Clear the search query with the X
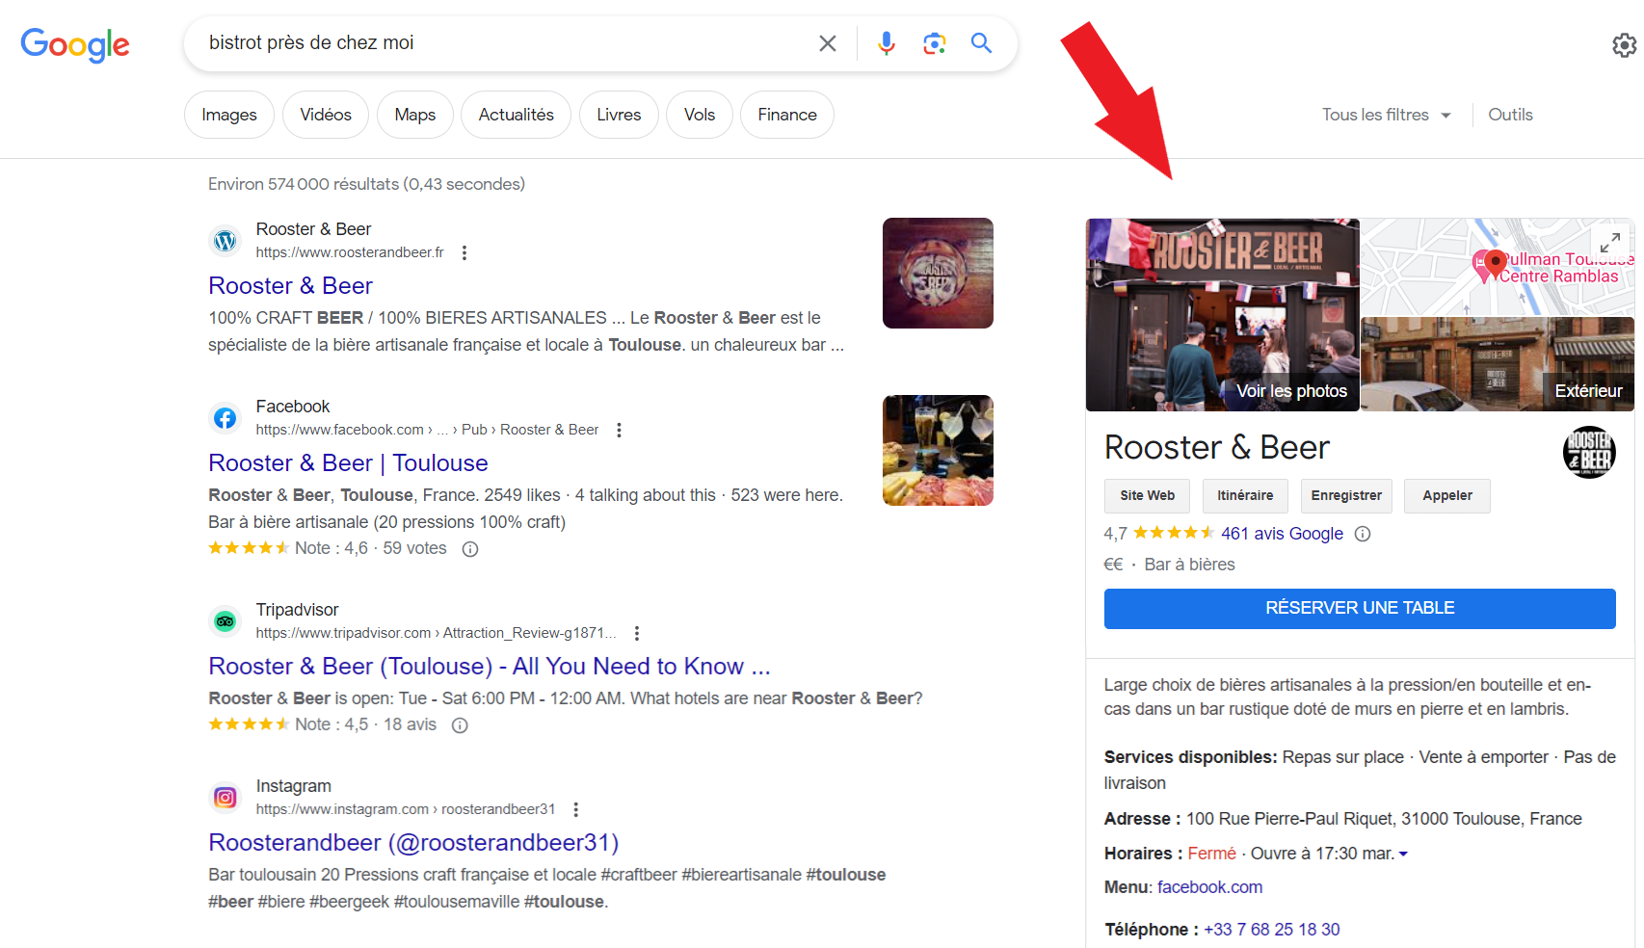Viewport: 1644px width, 948px height. tap(827, 42)
